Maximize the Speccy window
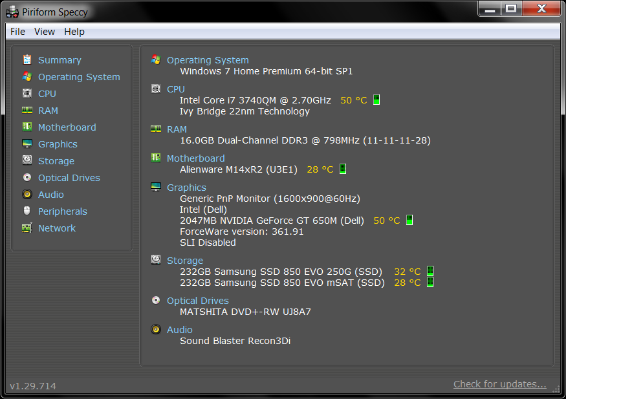 [x=511, y=8]
